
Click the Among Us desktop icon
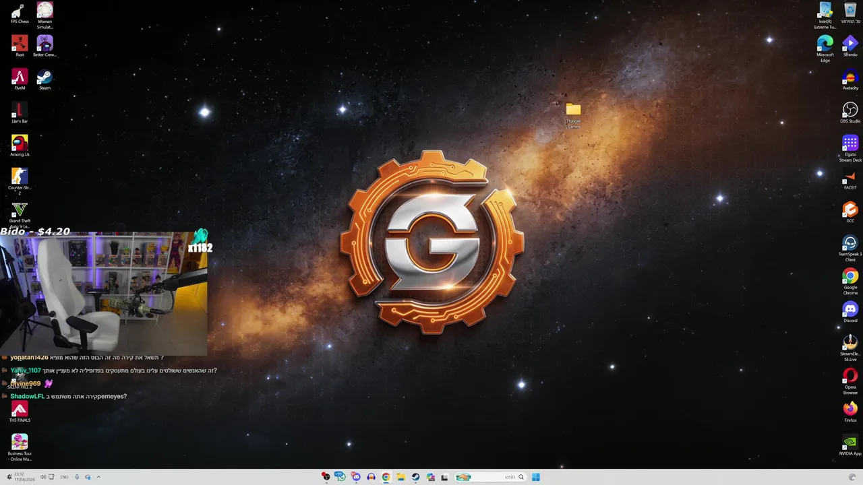[20, 145]
